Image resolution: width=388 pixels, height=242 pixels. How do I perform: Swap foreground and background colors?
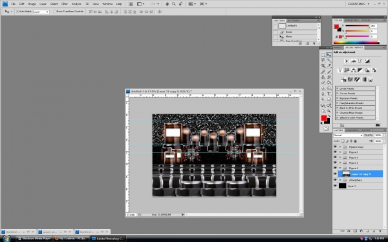tap(329, 116)
